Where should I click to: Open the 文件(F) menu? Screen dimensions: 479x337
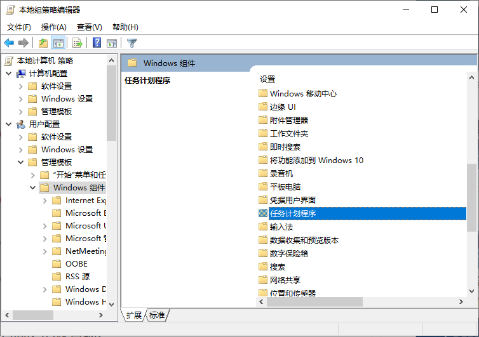point(19,27)
